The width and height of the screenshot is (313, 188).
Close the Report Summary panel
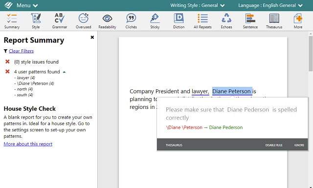coord(92,37)
